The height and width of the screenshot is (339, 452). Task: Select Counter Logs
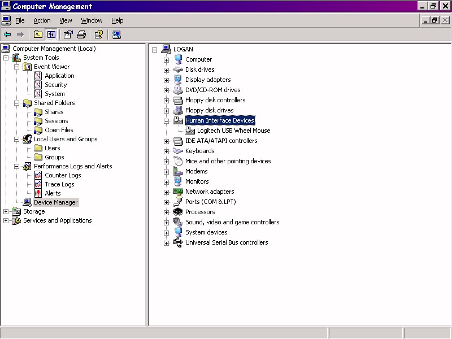pyautogui.click(x=63, y=175)
